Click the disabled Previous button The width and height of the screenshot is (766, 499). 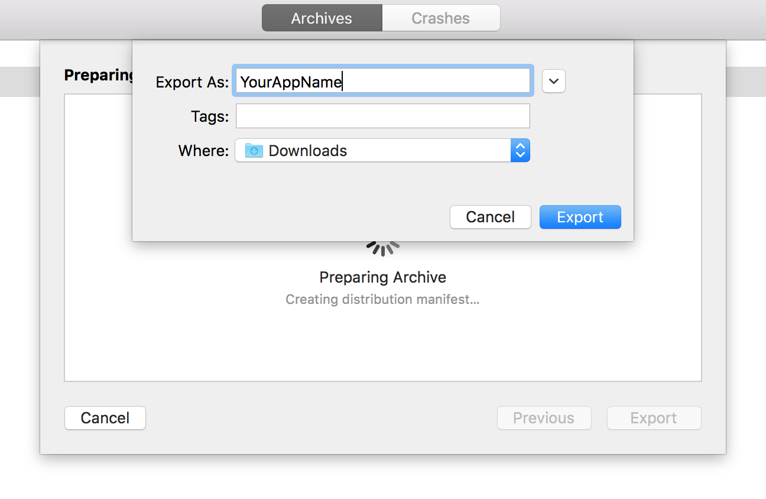(x=544, y=418)
